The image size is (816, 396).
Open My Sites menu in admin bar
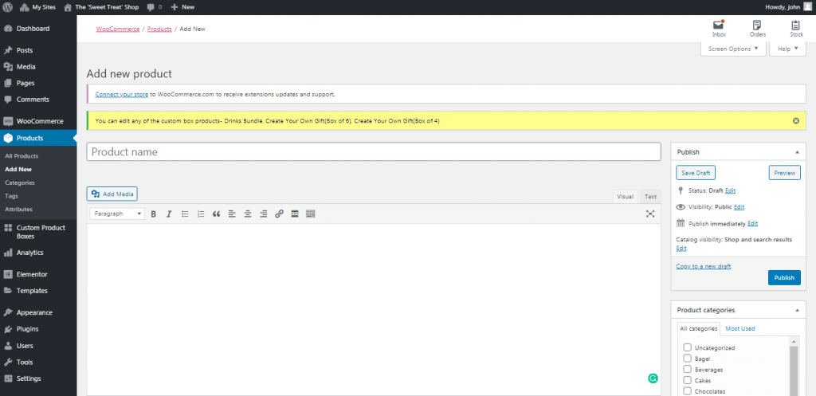[x=37, y=7]
